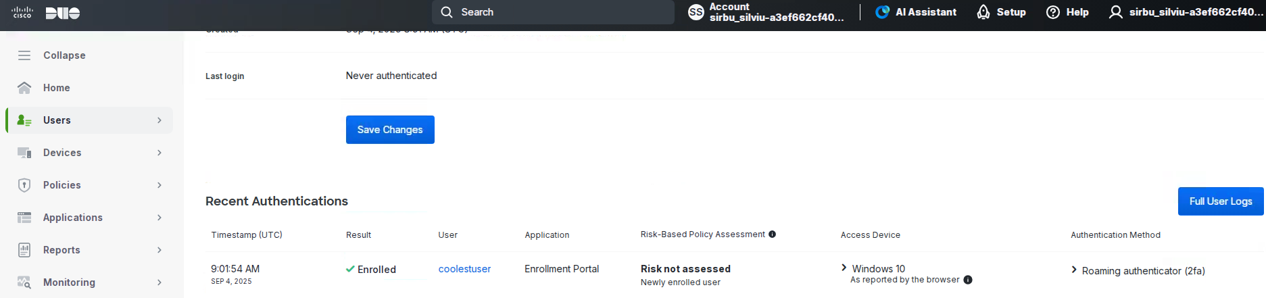The height and width of the screenshot is (298, 1266).
Task: Click the Policies shield icon
Action: pyautogui.click(x=24, y=185)
